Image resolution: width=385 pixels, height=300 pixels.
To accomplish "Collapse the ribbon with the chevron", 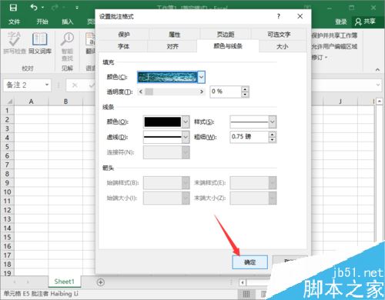I will 377,69.
